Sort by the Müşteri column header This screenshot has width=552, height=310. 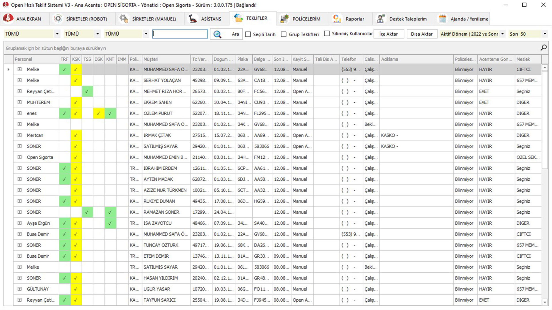click(166, 59)
